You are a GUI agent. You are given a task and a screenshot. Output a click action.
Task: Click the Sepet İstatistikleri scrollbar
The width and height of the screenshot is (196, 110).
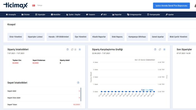coord(81,94)
